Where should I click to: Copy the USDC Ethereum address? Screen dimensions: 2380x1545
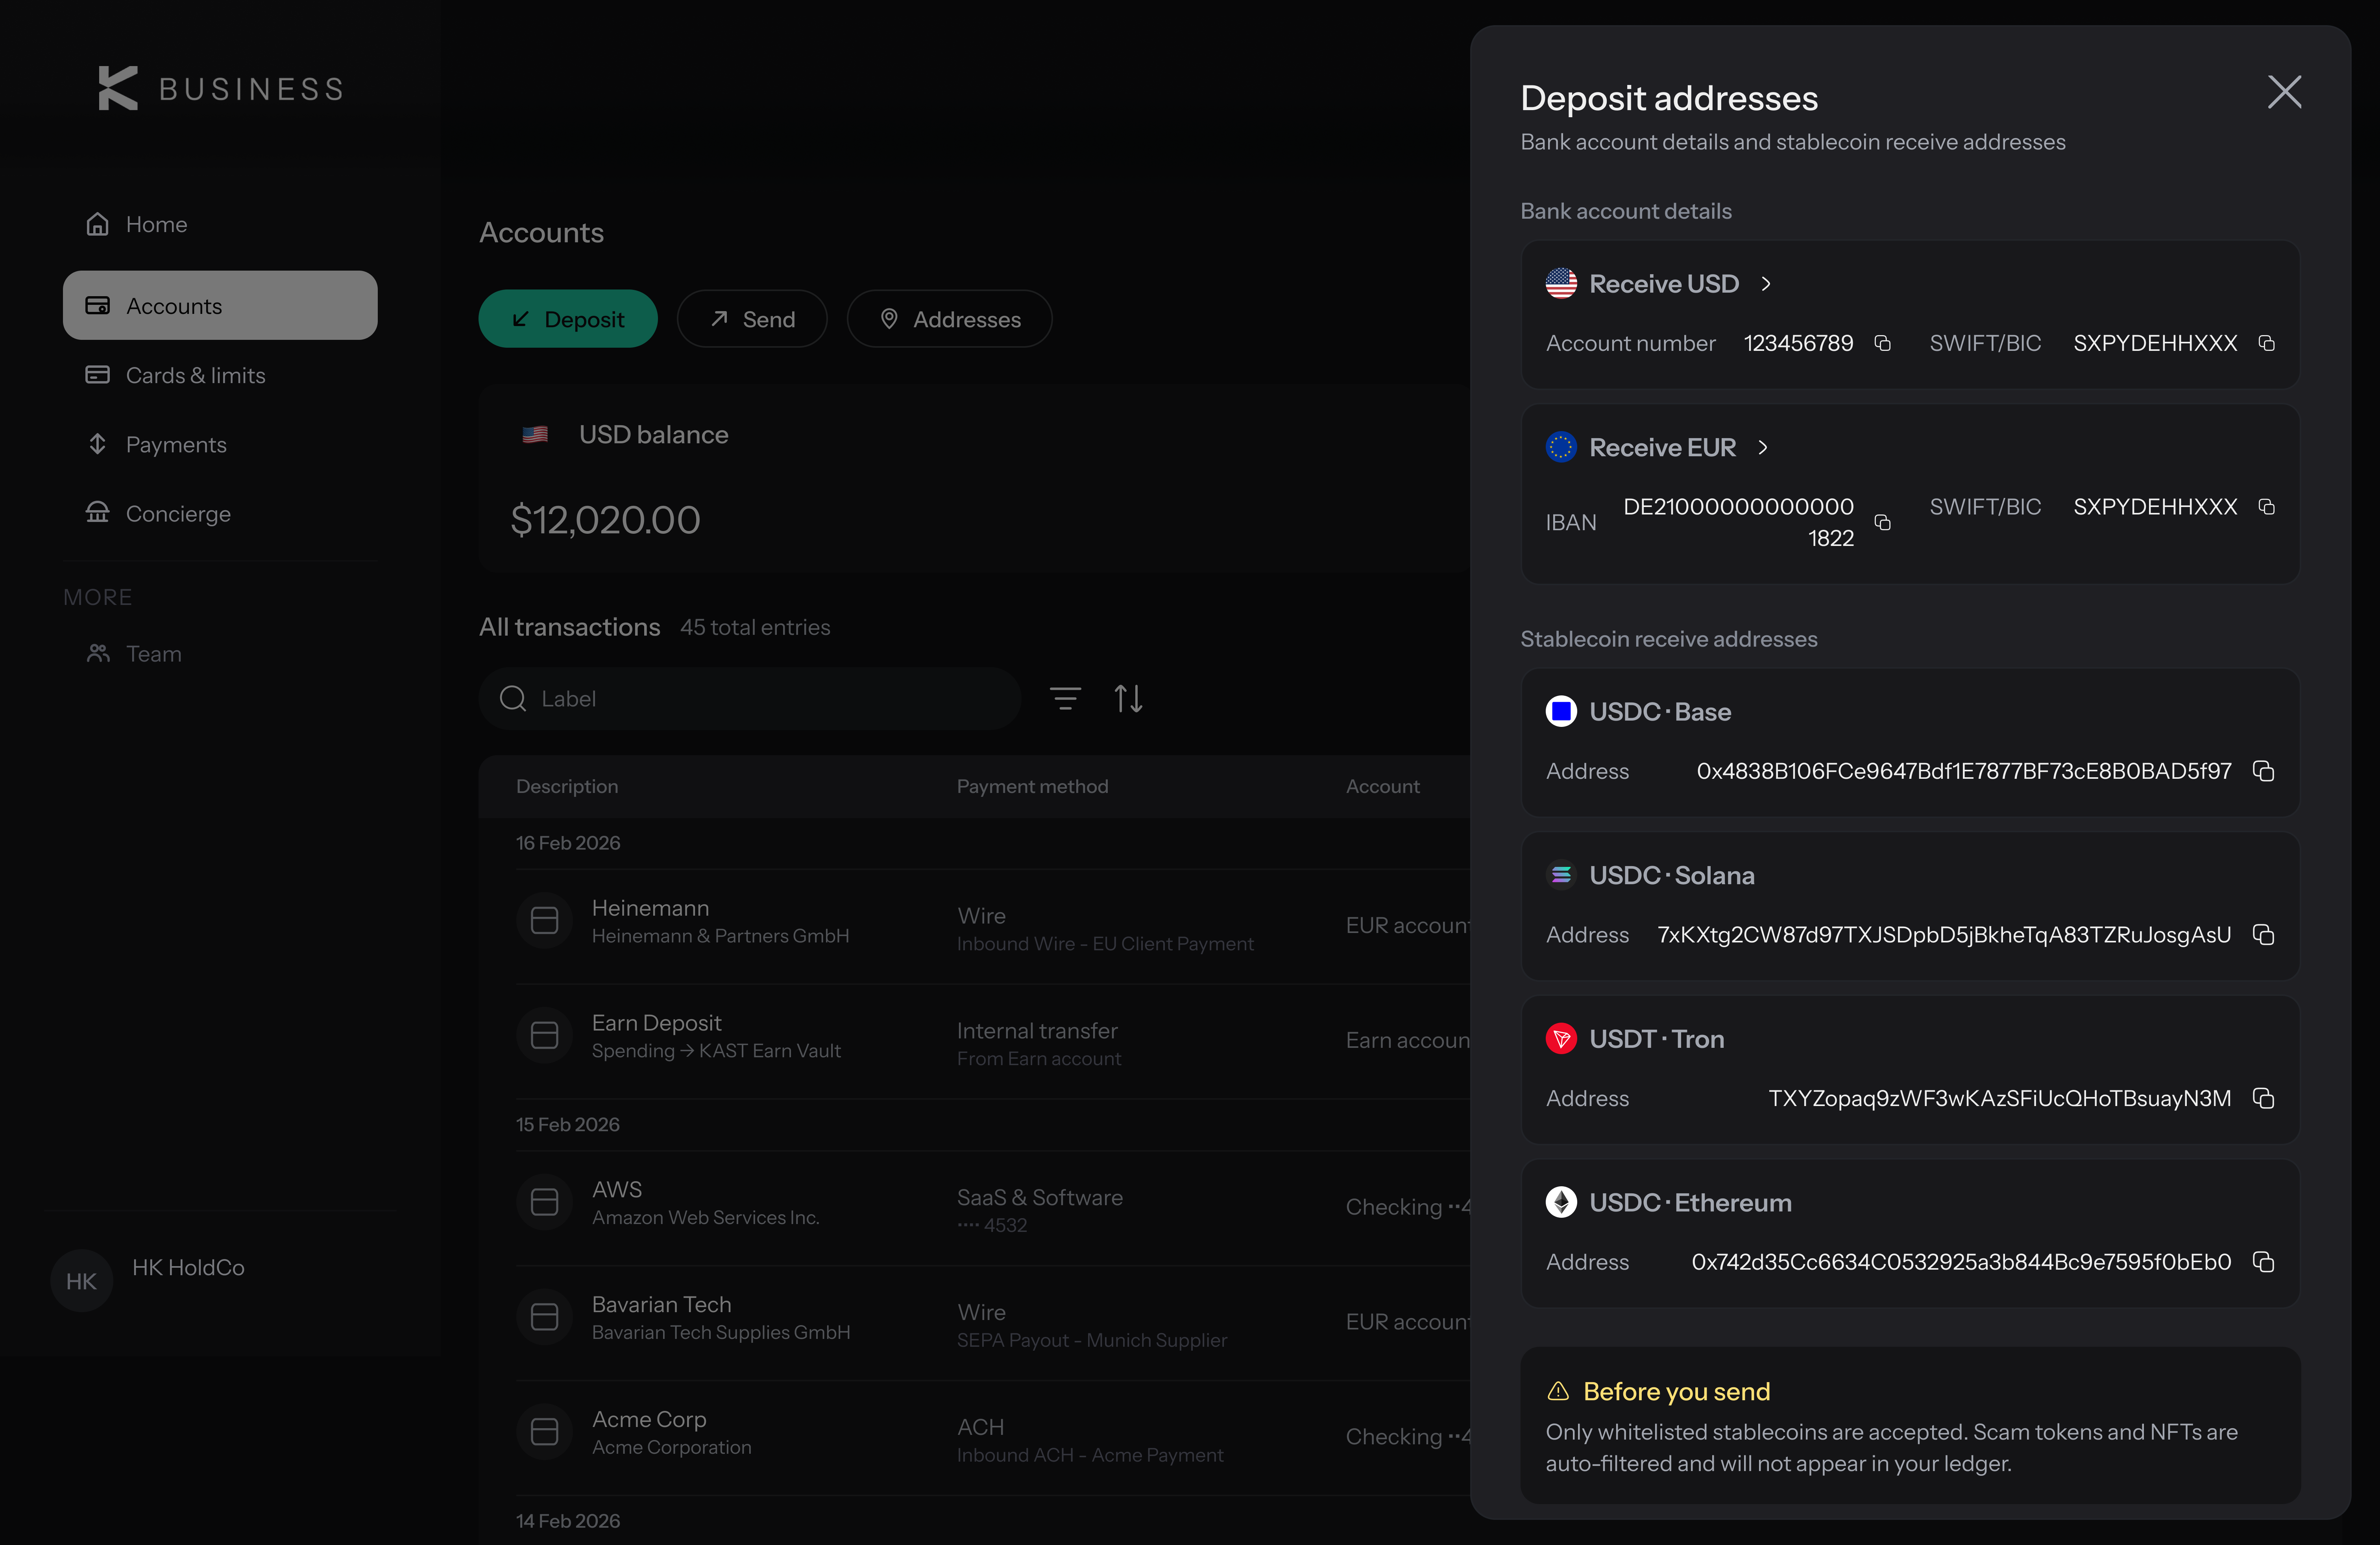(2264, 1262)
